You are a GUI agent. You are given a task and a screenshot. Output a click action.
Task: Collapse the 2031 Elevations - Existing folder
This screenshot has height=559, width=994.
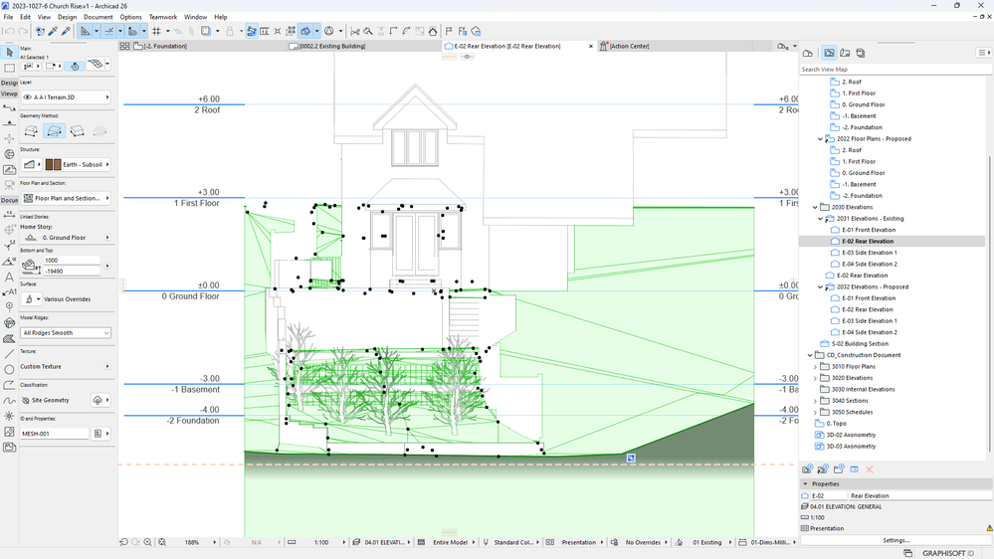pos(821,219)
